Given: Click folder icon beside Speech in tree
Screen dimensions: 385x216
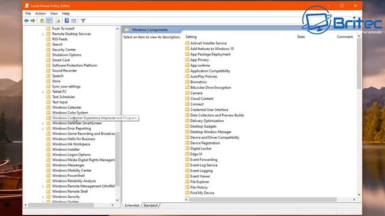Looking at the screenshot, I should click(48, 76).
